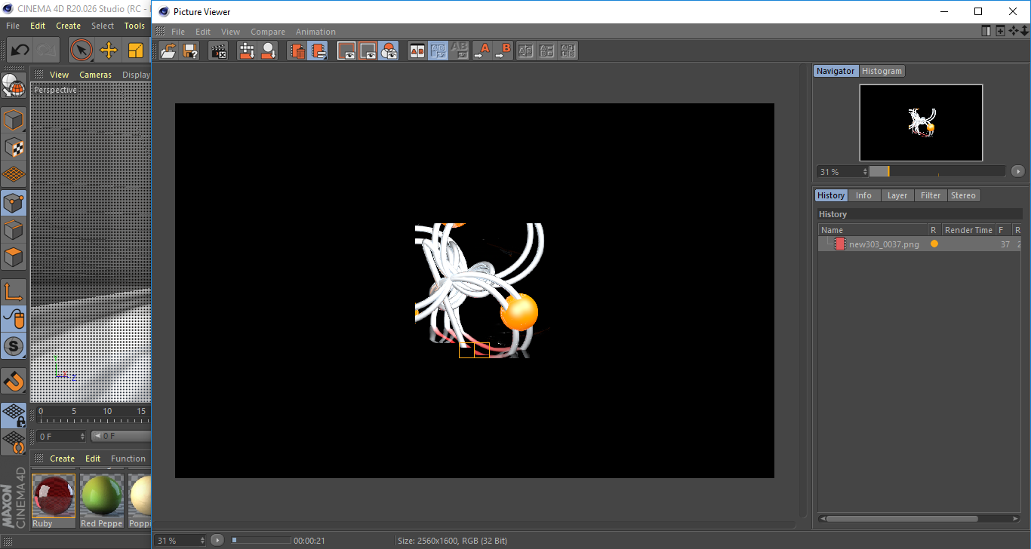Click the round arrow button beside Navigator slider
The image size is (1031, 549).
pyautogui.click(x=1017, y=171)
